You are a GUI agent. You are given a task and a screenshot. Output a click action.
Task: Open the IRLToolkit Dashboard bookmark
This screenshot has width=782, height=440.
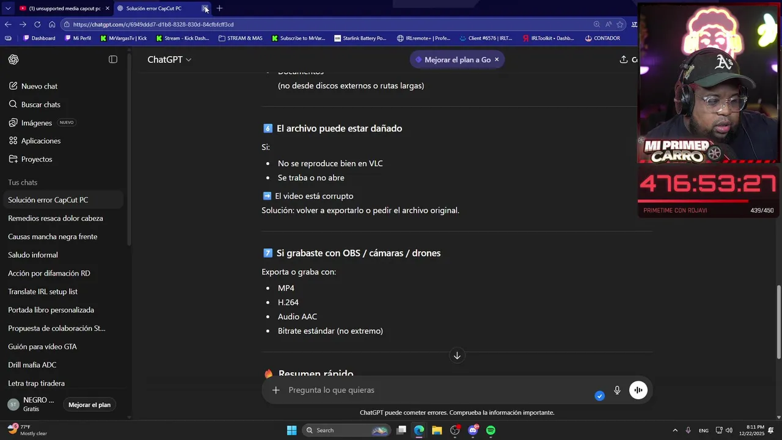pyautogui.click(x=548, y=38)
